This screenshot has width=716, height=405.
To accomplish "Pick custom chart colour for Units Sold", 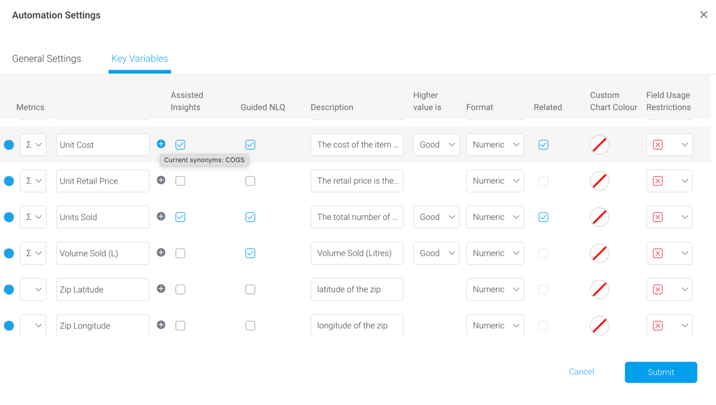I will [x=600, y=217].
